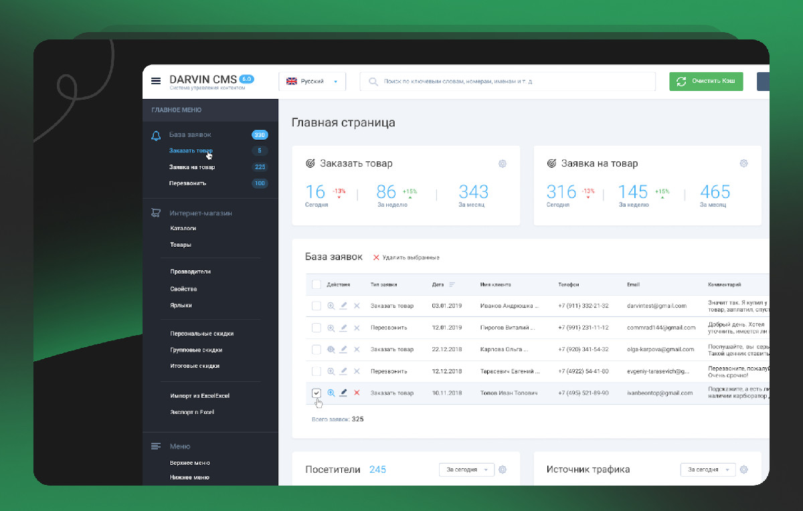Click settings gear in Источник трафика panel

point(743,470)
